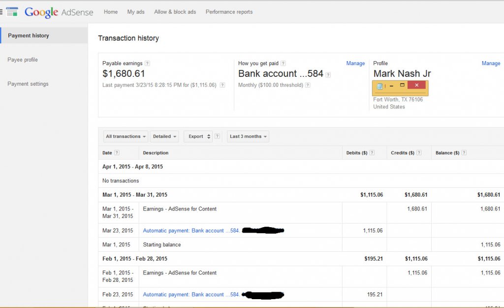
Task: Open help icon next to Export button
Action: coord(217,136)
